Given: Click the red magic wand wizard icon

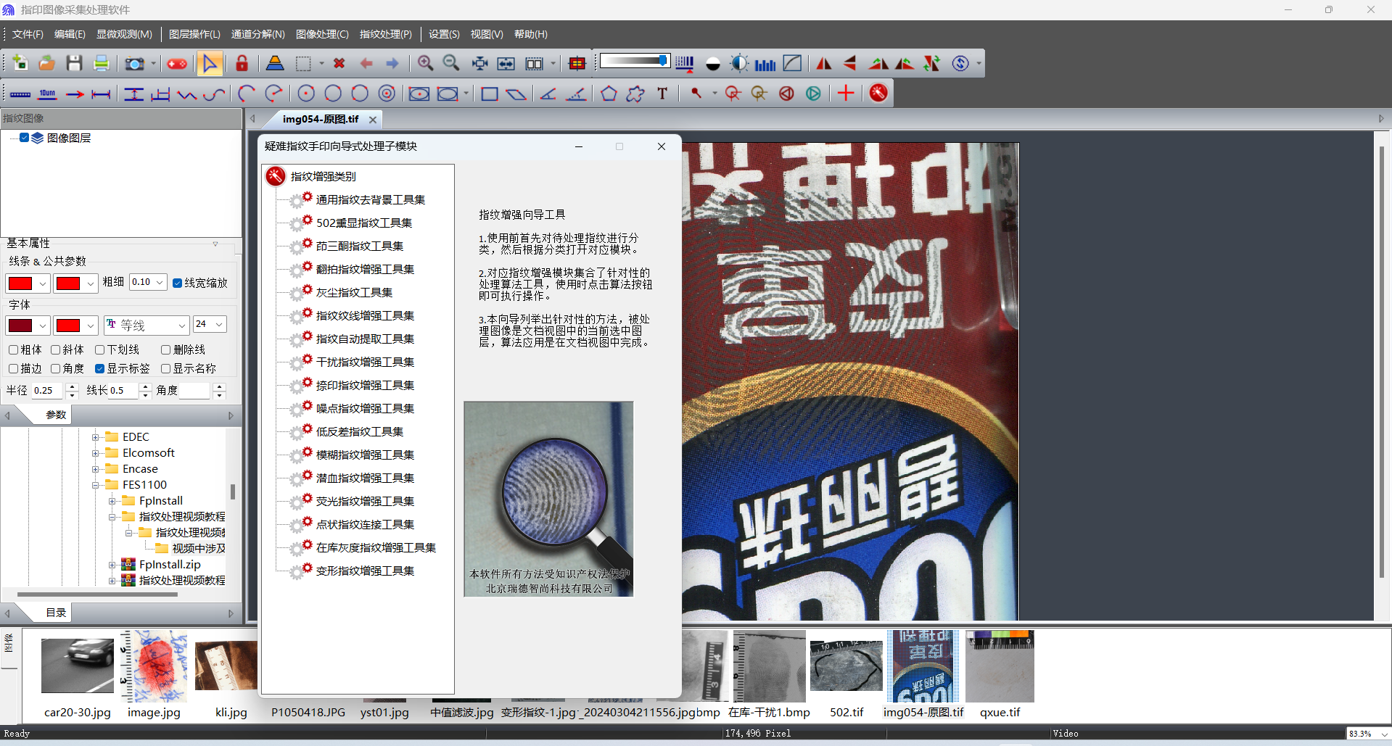Looking at the screenshot, I should [878, 93].
